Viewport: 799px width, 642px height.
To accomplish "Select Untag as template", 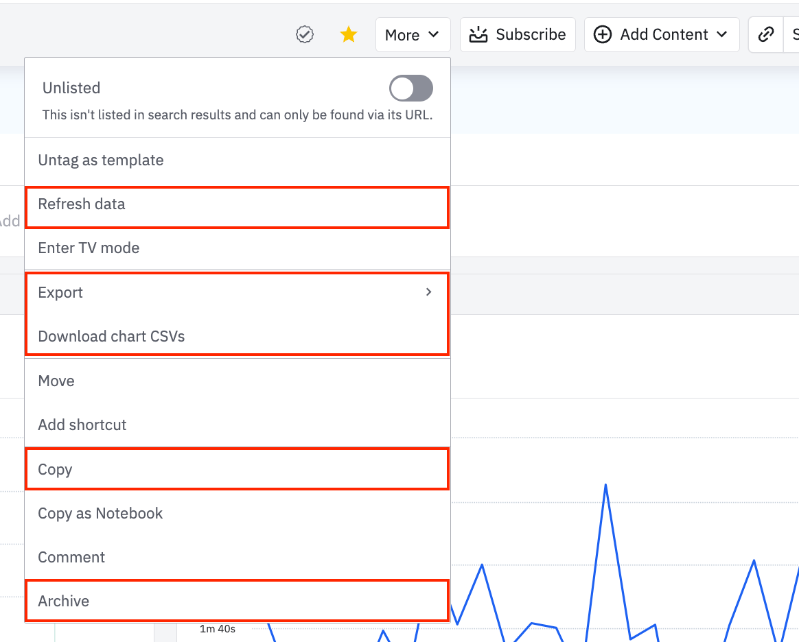I will click(101, 160).
